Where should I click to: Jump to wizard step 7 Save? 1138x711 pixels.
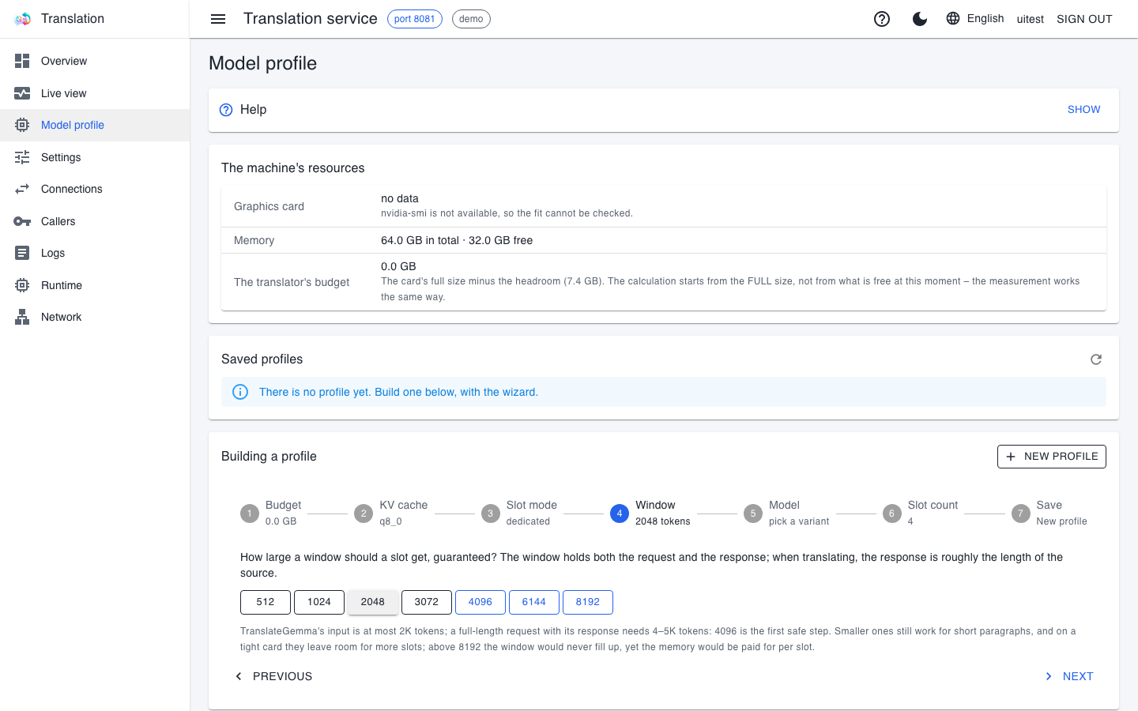point(1049,513)
